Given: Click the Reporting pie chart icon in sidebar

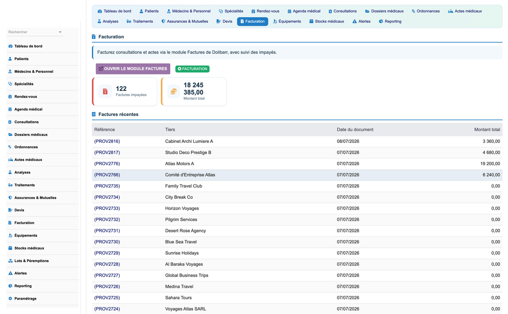Looking at the screenshot, I should click(x=10, y=286).
